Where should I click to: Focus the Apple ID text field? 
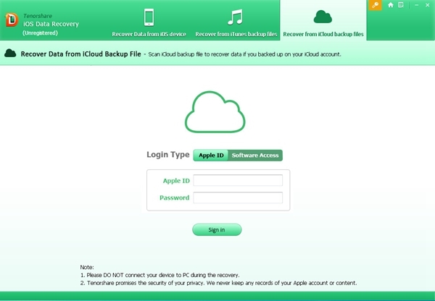(x=238, y=180)
